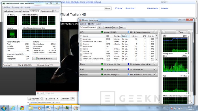Image resolution: width=198 pixels, height=111 pixels.
Task: Expand the Disco section
Action: (x=155, y=64)
